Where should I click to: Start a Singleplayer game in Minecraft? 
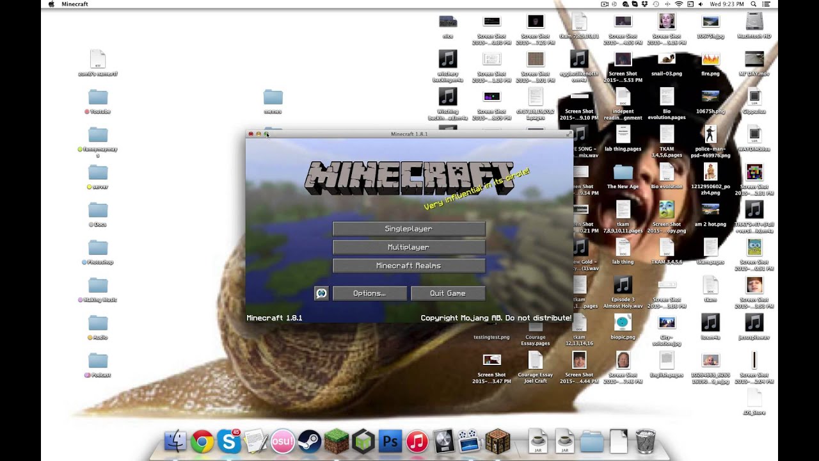click(409, 229)
